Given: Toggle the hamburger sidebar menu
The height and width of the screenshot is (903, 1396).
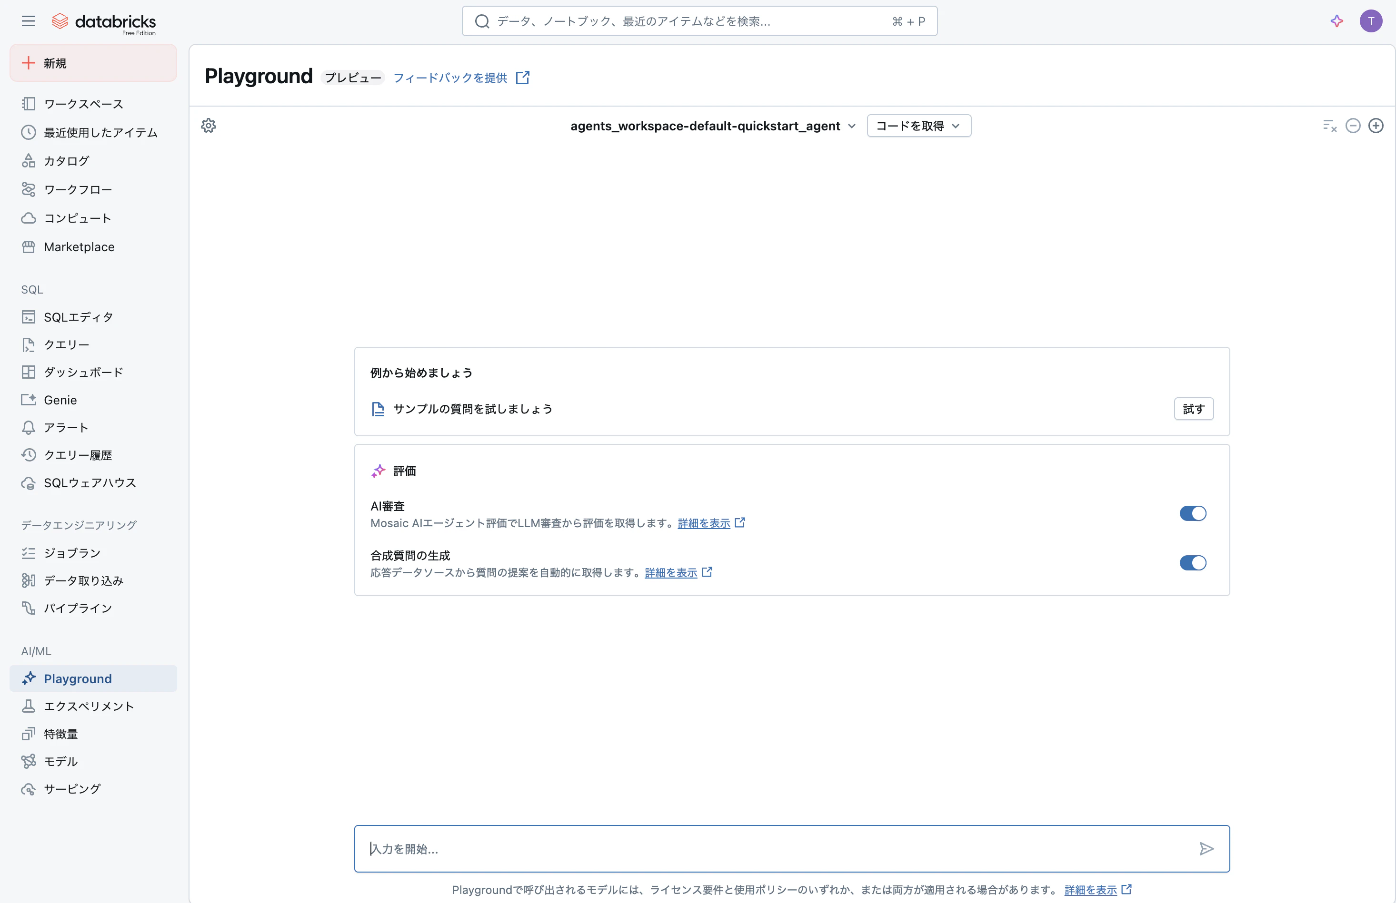Looking at the screenshot, I should click(28, 22).
